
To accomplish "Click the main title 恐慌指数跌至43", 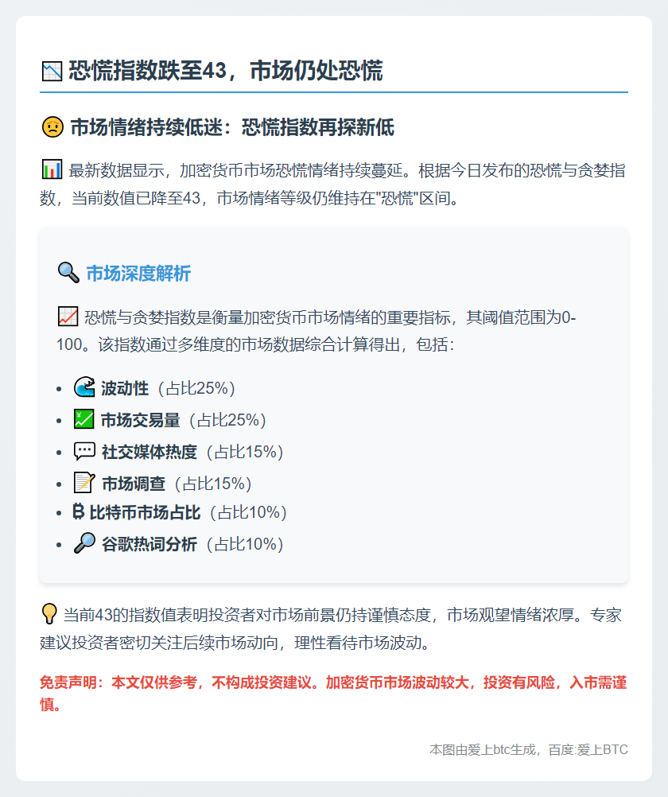I will point(226,72).
